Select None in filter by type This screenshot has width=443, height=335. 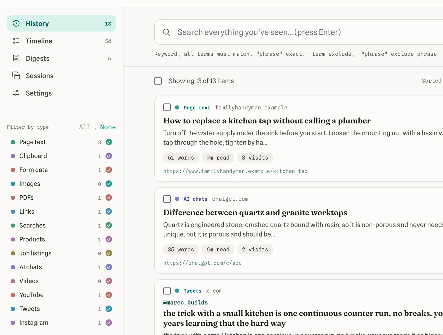pyautogui.click(x=108, y=127)
